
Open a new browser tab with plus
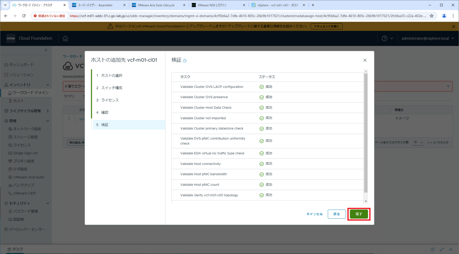313,5
